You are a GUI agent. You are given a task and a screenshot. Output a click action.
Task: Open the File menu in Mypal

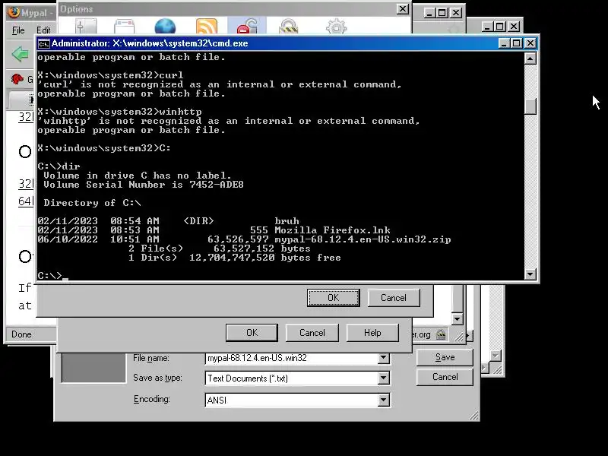click(x=18, y=30)
